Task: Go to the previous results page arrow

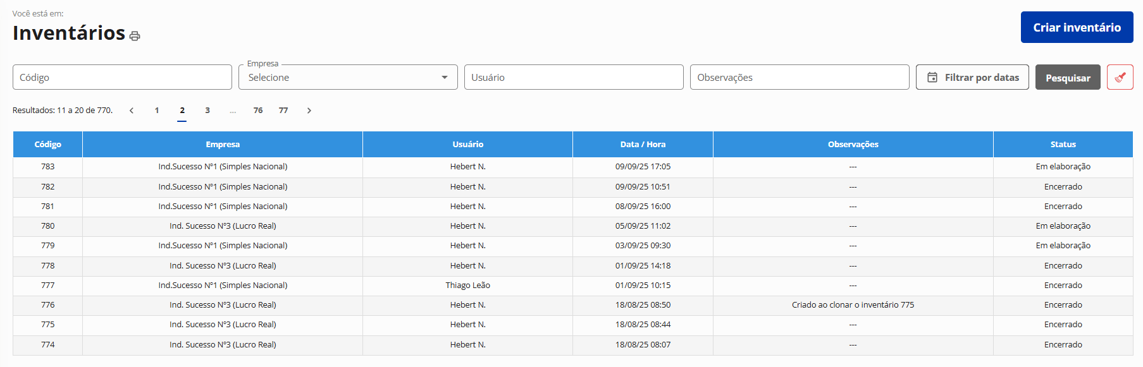Action: click(x=132, y=111)
